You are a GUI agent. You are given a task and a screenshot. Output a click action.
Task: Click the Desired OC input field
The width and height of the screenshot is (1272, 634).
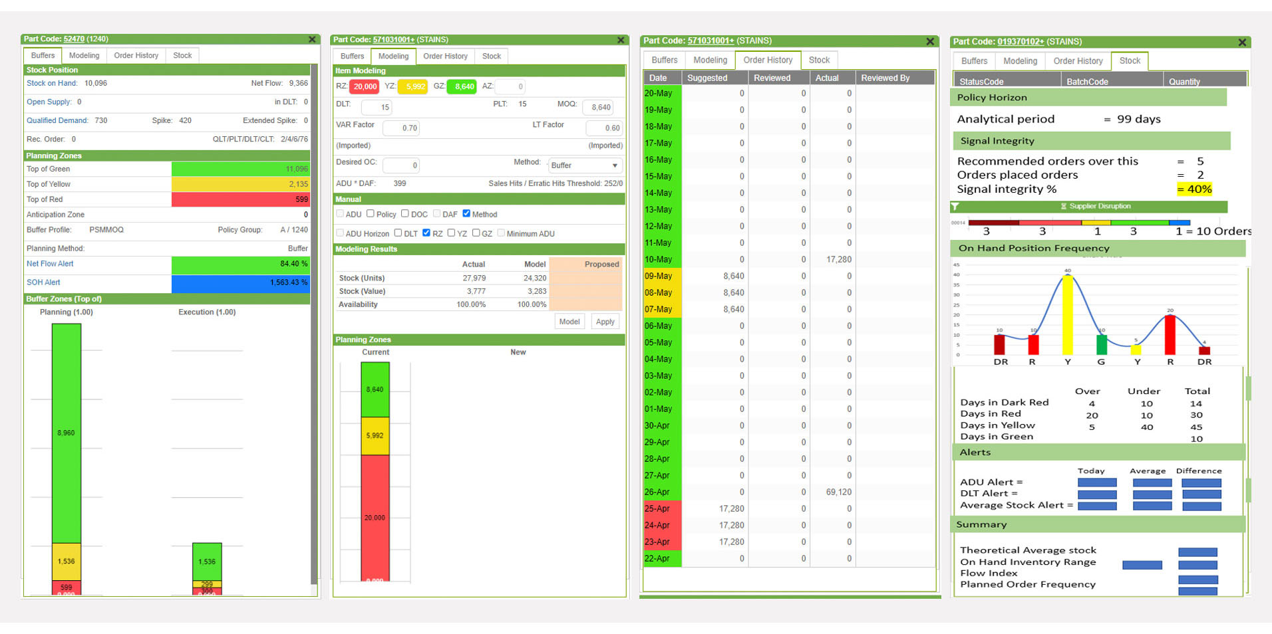pos(401,165)
